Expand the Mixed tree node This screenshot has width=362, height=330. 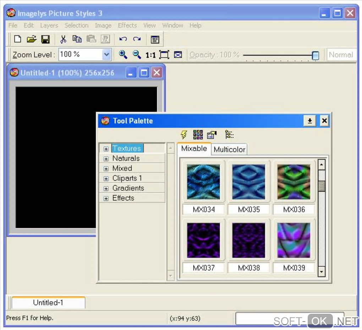(106, 169)
